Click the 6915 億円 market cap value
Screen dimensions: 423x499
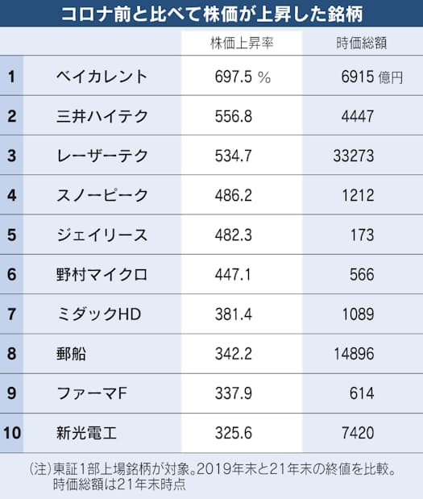[372, 77]
